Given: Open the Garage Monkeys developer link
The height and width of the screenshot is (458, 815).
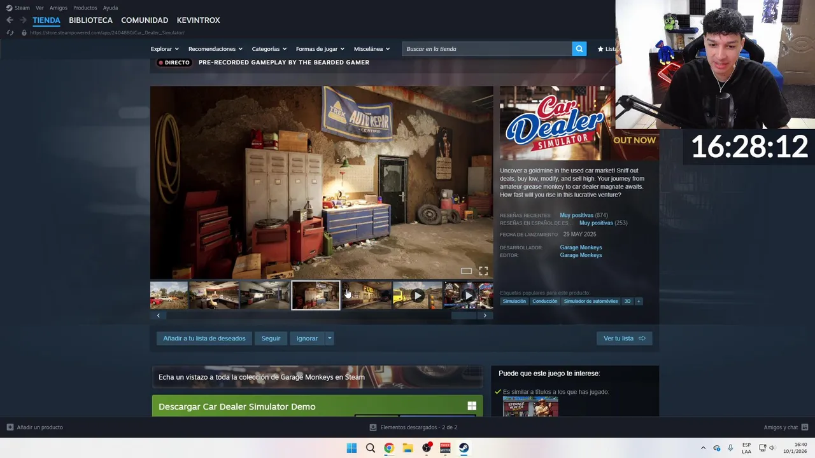Looking at the screenshot, I should coord(581,247).
